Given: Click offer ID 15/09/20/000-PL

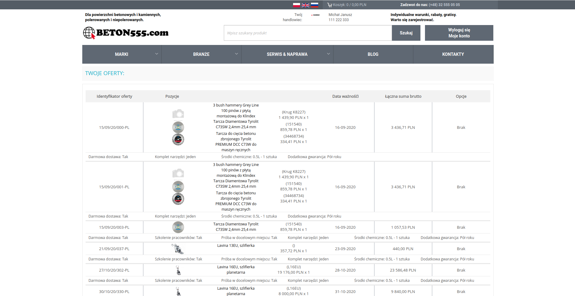Looking at the screenshot, I should (x=114, y=128).
